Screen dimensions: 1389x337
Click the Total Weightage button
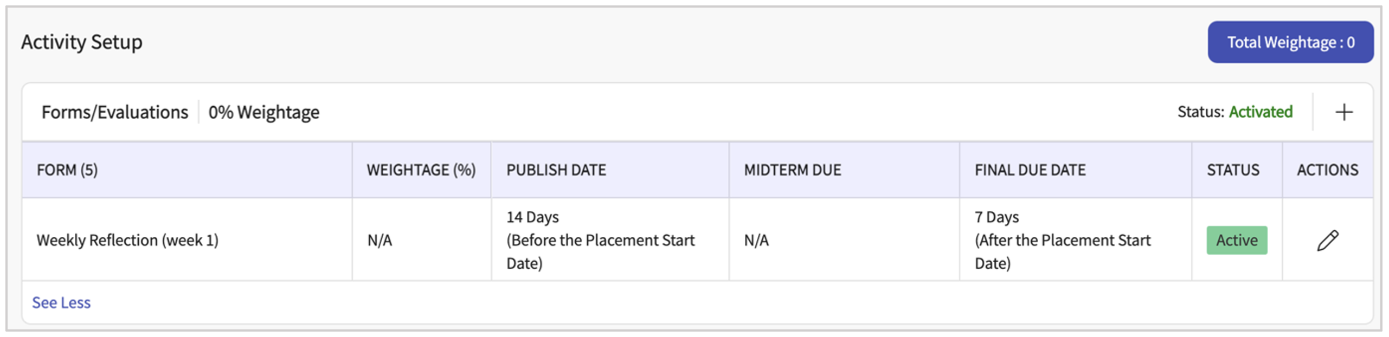point(1290,42)
